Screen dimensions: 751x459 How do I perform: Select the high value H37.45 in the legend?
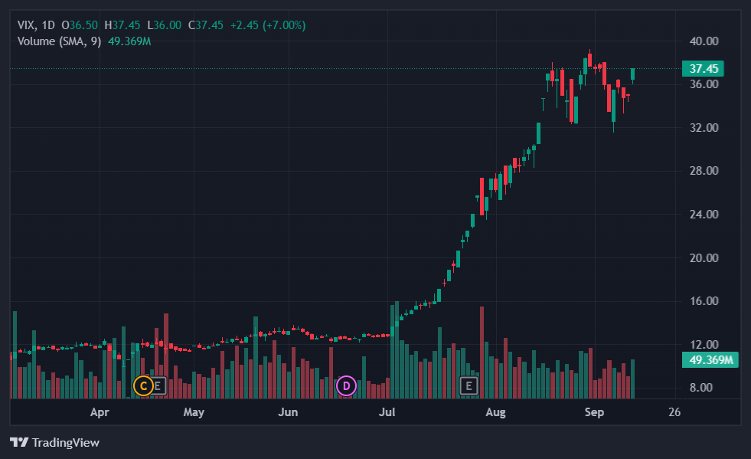point(122,25)
